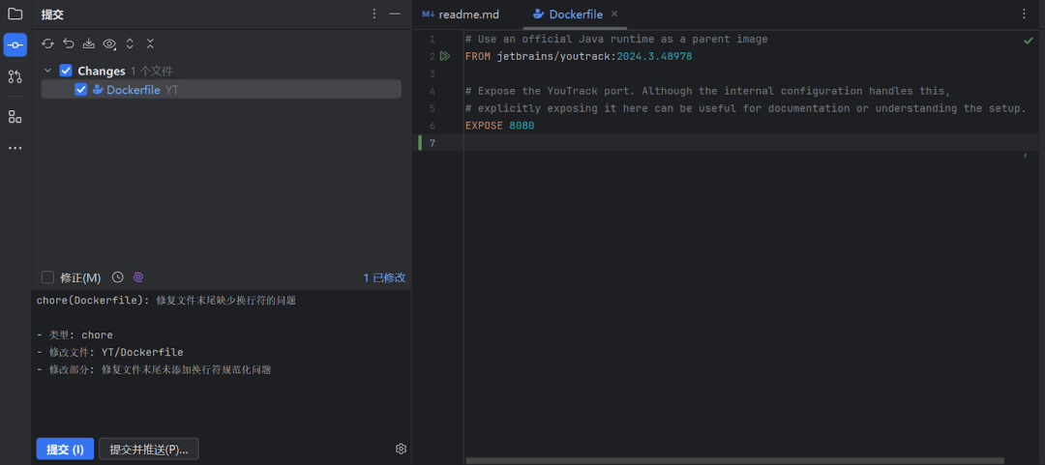Click the 提交 panel title

(52, 15)
